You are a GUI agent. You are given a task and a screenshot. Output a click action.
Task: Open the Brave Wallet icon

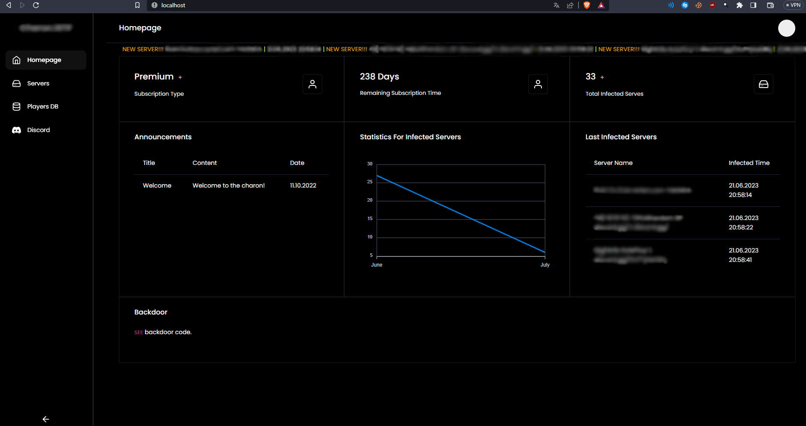770,5
